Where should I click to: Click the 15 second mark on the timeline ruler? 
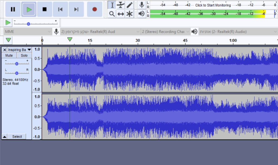point(90,41)
